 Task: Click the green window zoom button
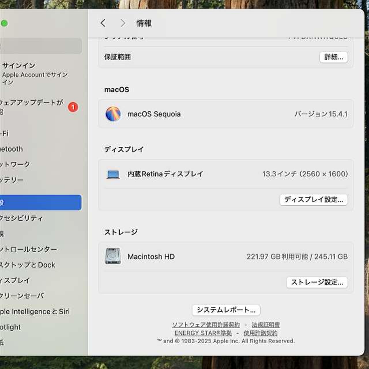pos(4,23)
